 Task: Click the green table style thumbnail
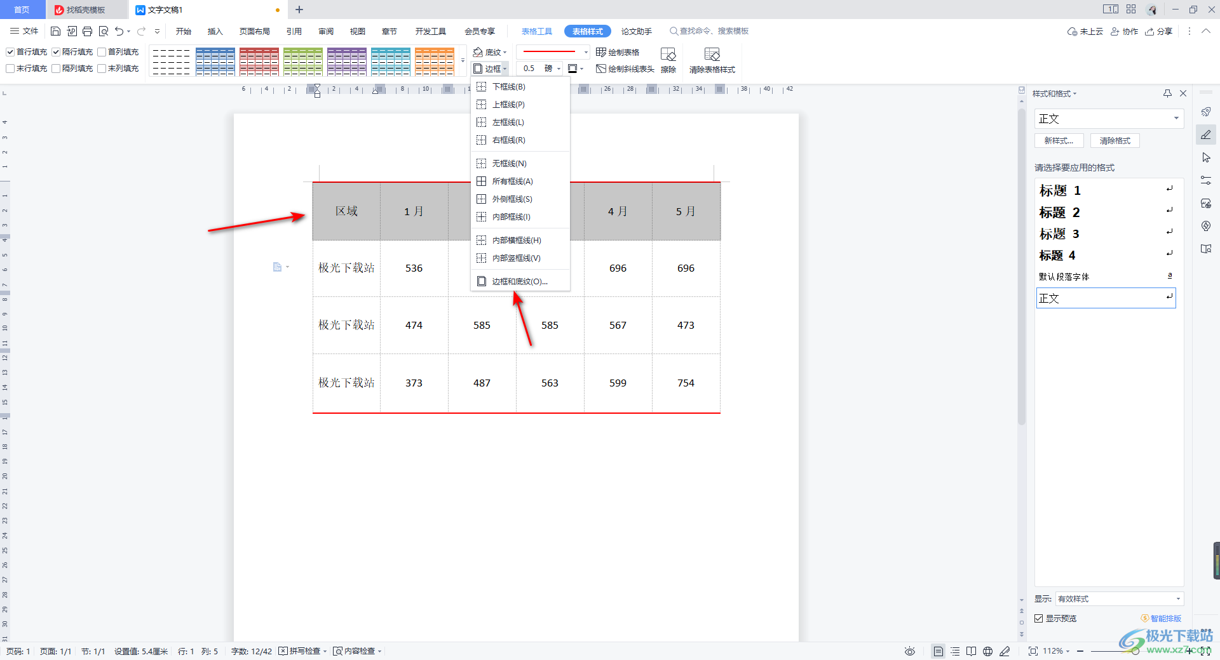point(303,62)
